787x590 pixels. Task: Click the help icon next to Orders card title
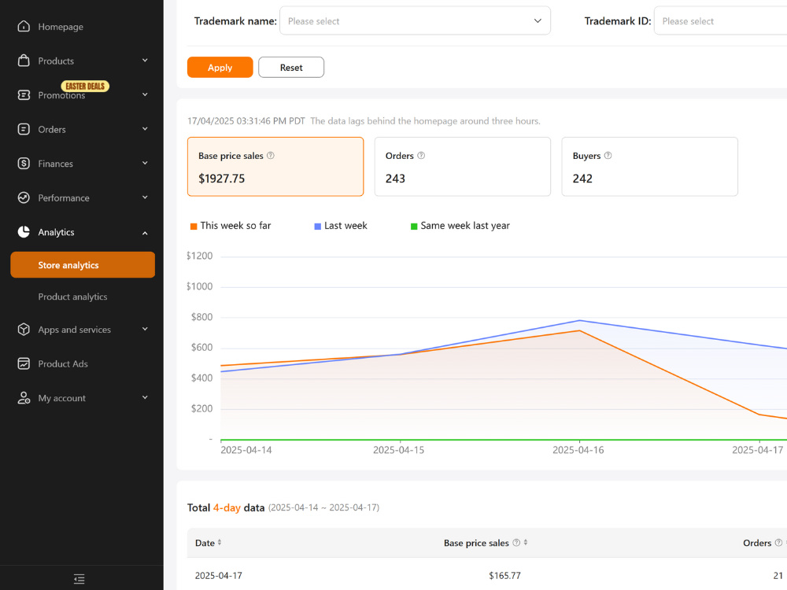pyautogui.click(x=421, y=156)
